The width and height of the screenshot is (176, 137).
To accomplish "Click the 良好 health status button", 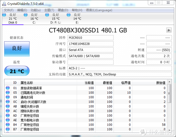I will [x=17, y=49].
